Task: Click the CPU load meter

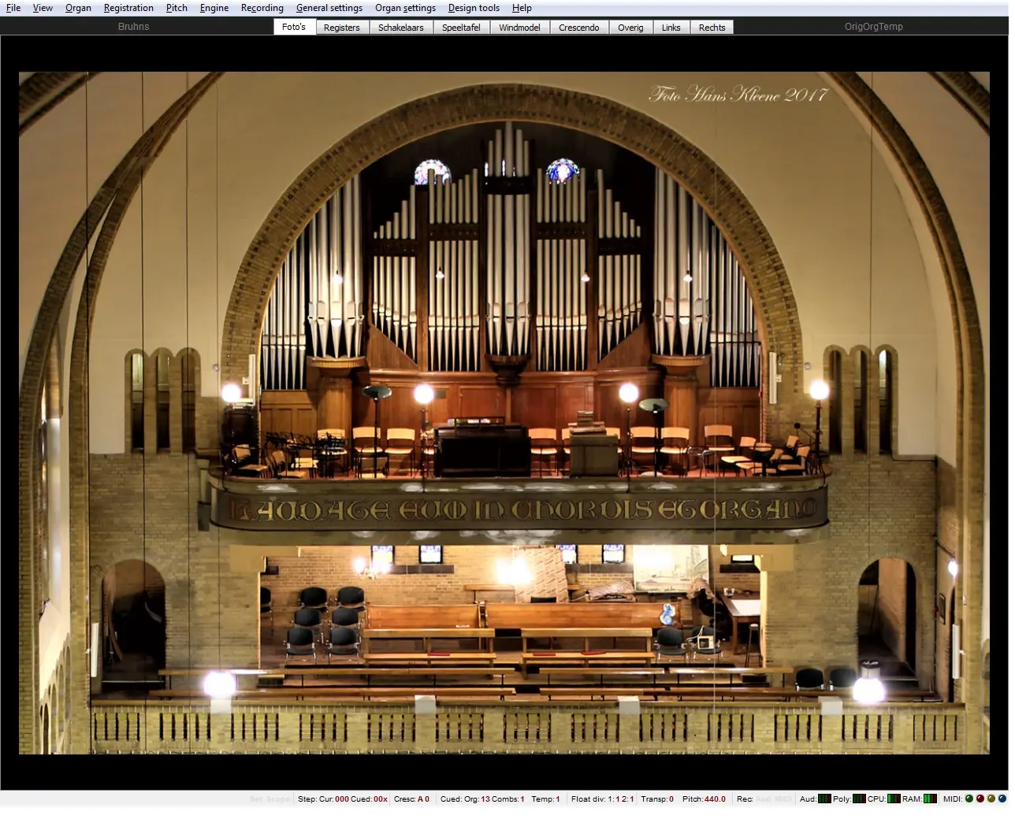Action: [x=894, y=799]
